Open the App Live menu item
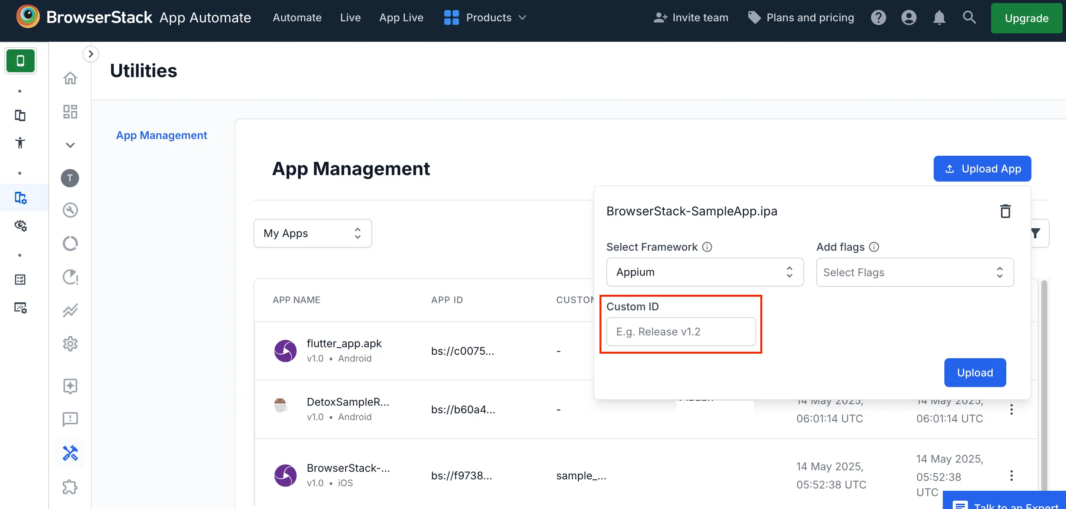Image resolution: width=1066 pixels, height=509 pixels. tap(401, 18)
